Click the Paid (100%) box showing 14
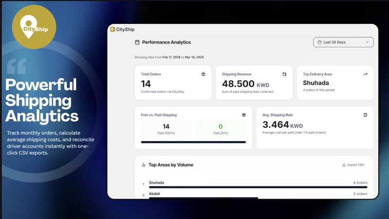This screenshot has height=219, width=389. [166, 129]
